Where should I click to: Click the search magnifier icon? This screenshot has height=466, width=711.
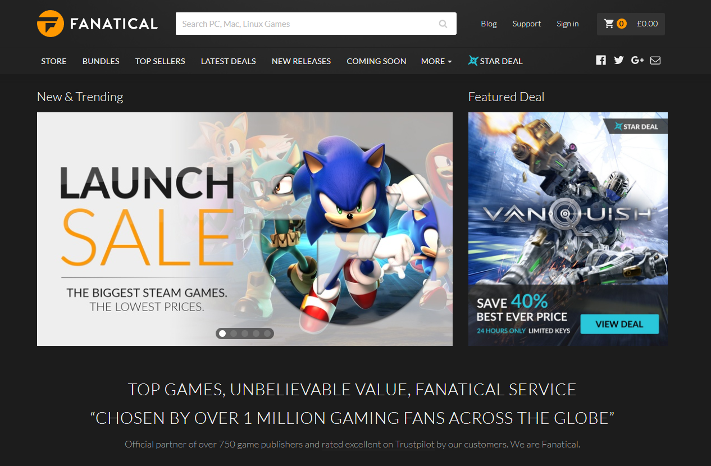[443, 24]
